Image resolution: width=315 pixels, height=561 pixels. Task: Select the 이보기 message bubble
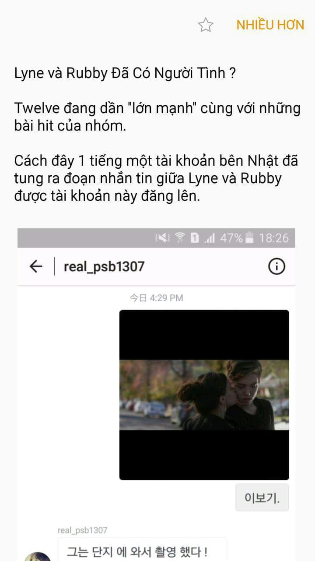click(x=262, y=497)
